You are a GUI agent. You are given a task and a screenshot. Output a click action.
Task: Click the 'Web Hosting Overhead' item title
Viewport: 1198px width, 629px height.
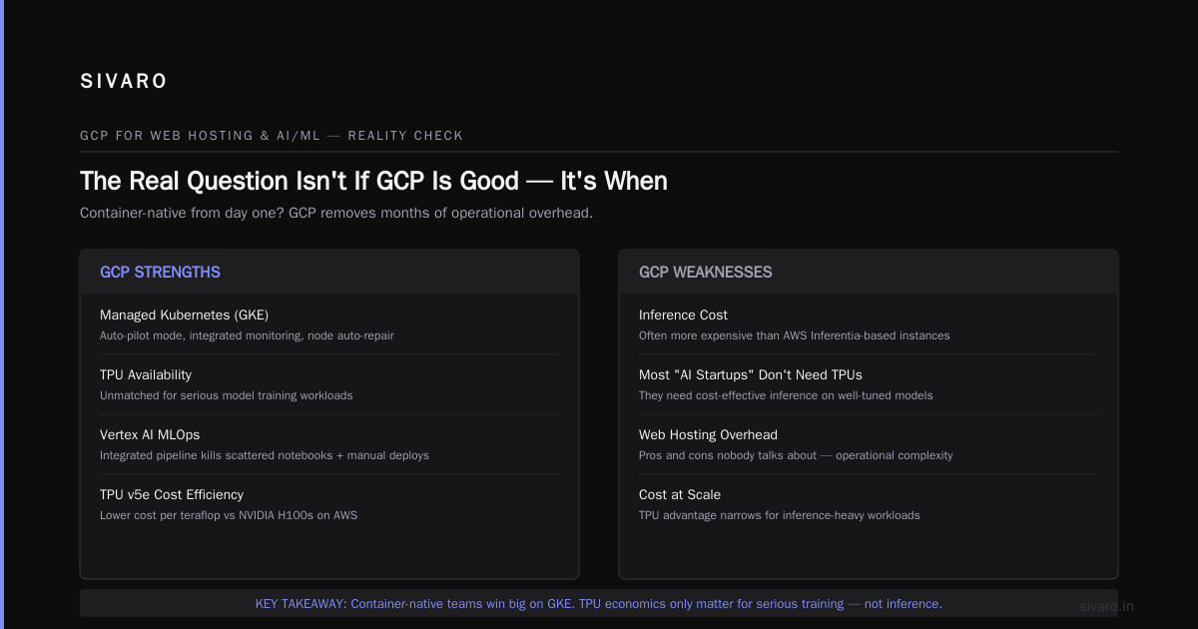(x=708, y=434)
